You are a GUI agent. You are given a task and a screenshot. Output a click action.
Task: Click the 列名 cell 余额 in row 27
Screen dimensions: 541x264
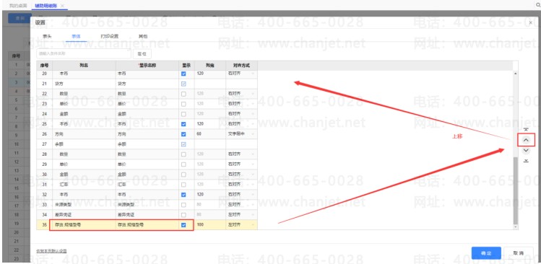point(84,144)
